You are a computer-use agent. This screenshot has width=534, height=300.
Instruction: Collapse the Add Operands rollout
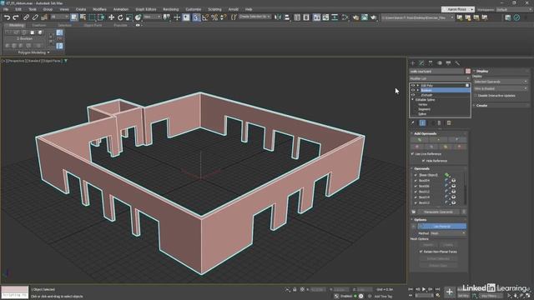[x=438, y=133]
